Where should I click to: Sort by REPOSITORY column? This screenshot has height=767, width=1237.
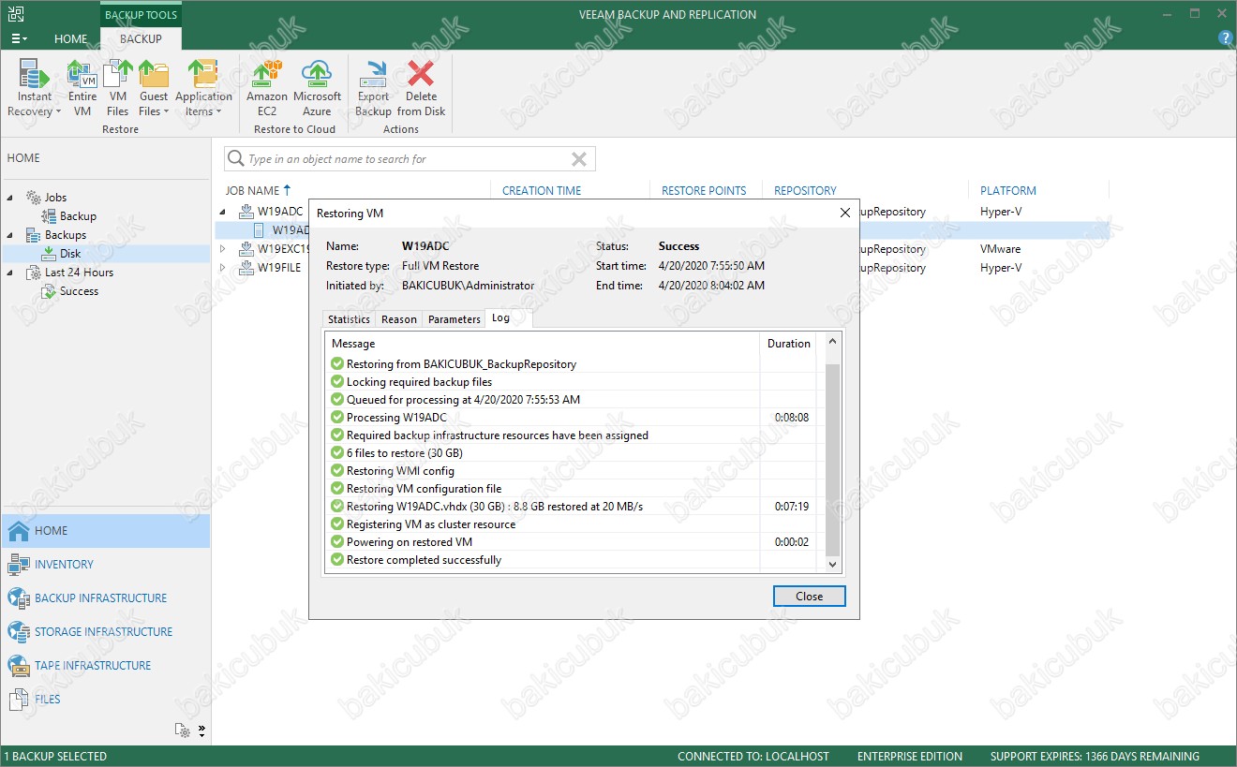[805, 190]
